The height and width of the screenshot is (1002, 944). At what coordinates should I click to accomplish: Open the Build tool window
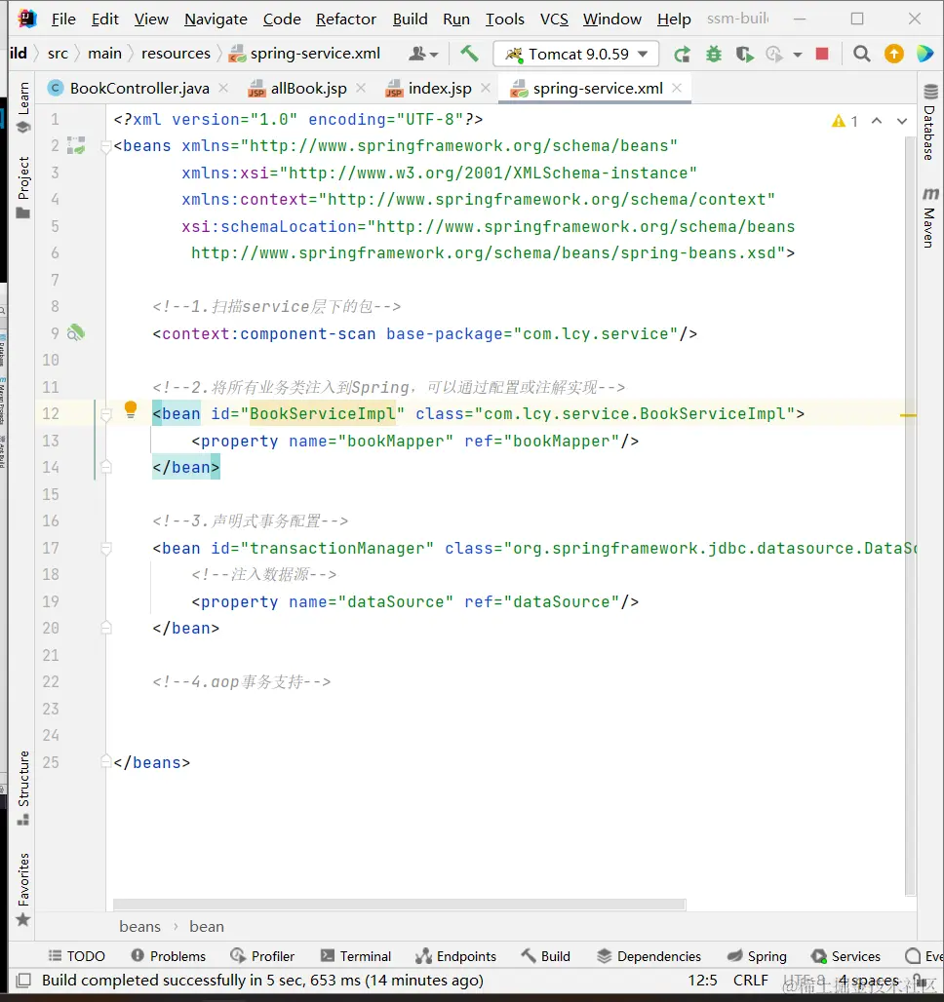[545, 956]
